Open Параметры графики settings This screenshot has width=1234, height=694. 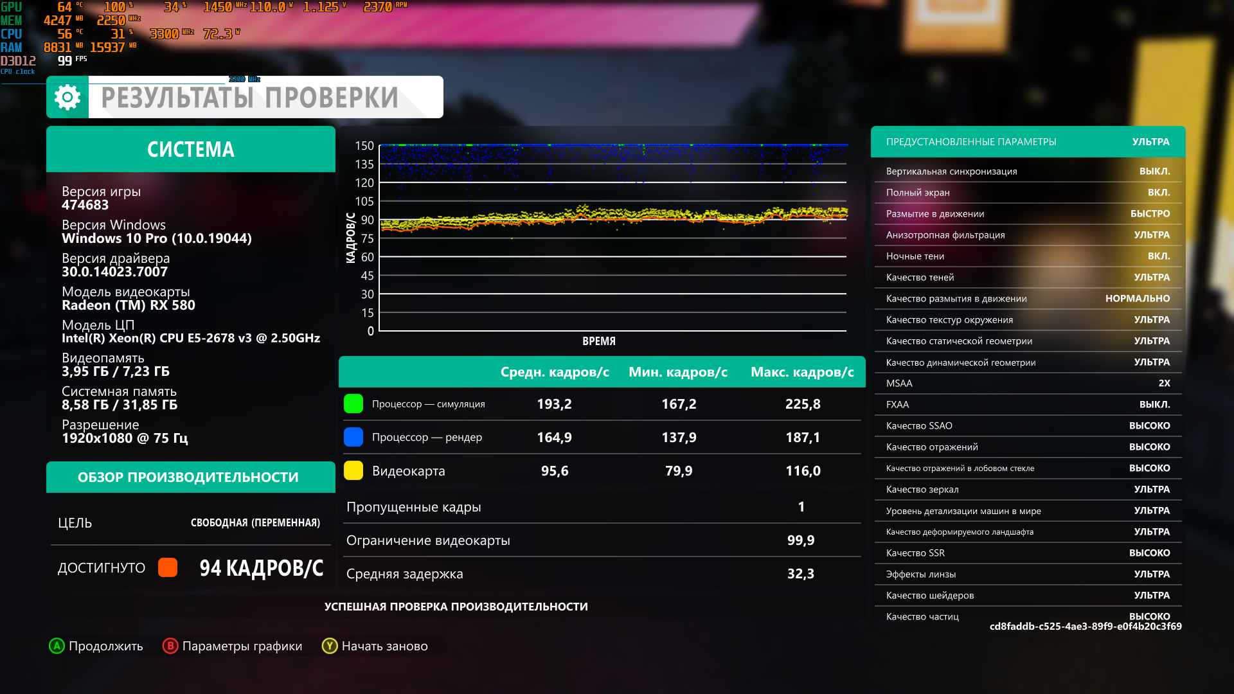pyautogui.click(x=242, y=646)
